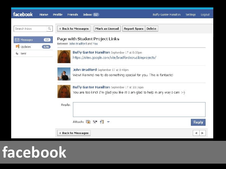Open Home in the top navigation
The width and height of the screenshot is (226, 169).
click(44, 15)
